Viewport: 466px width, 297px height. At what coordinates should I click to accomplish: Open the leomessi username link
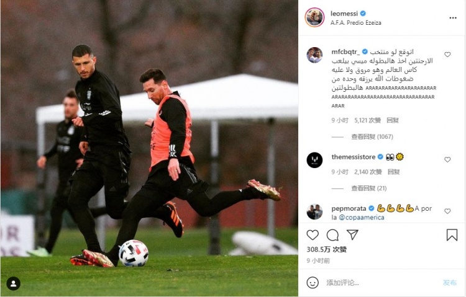344,14
